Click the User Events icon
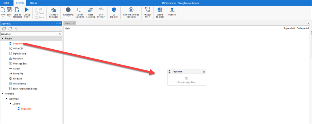This screenshot has width=312, height=124. coord(101,9)
